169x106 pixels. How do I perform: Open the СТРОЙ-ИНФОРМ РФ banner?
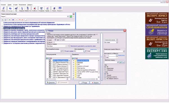(x=157, y=30)
